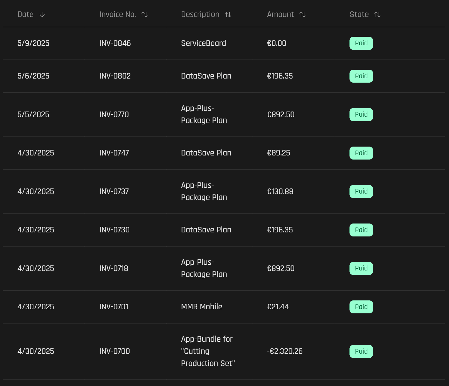449x386 pixels.
Task: Select the Date column header
Action: tap(25, 14)
